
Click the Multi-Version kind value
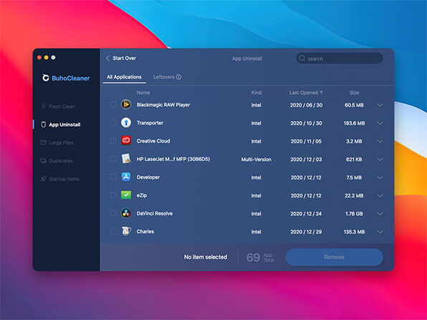pyautogui.click(x=256, y=160)
